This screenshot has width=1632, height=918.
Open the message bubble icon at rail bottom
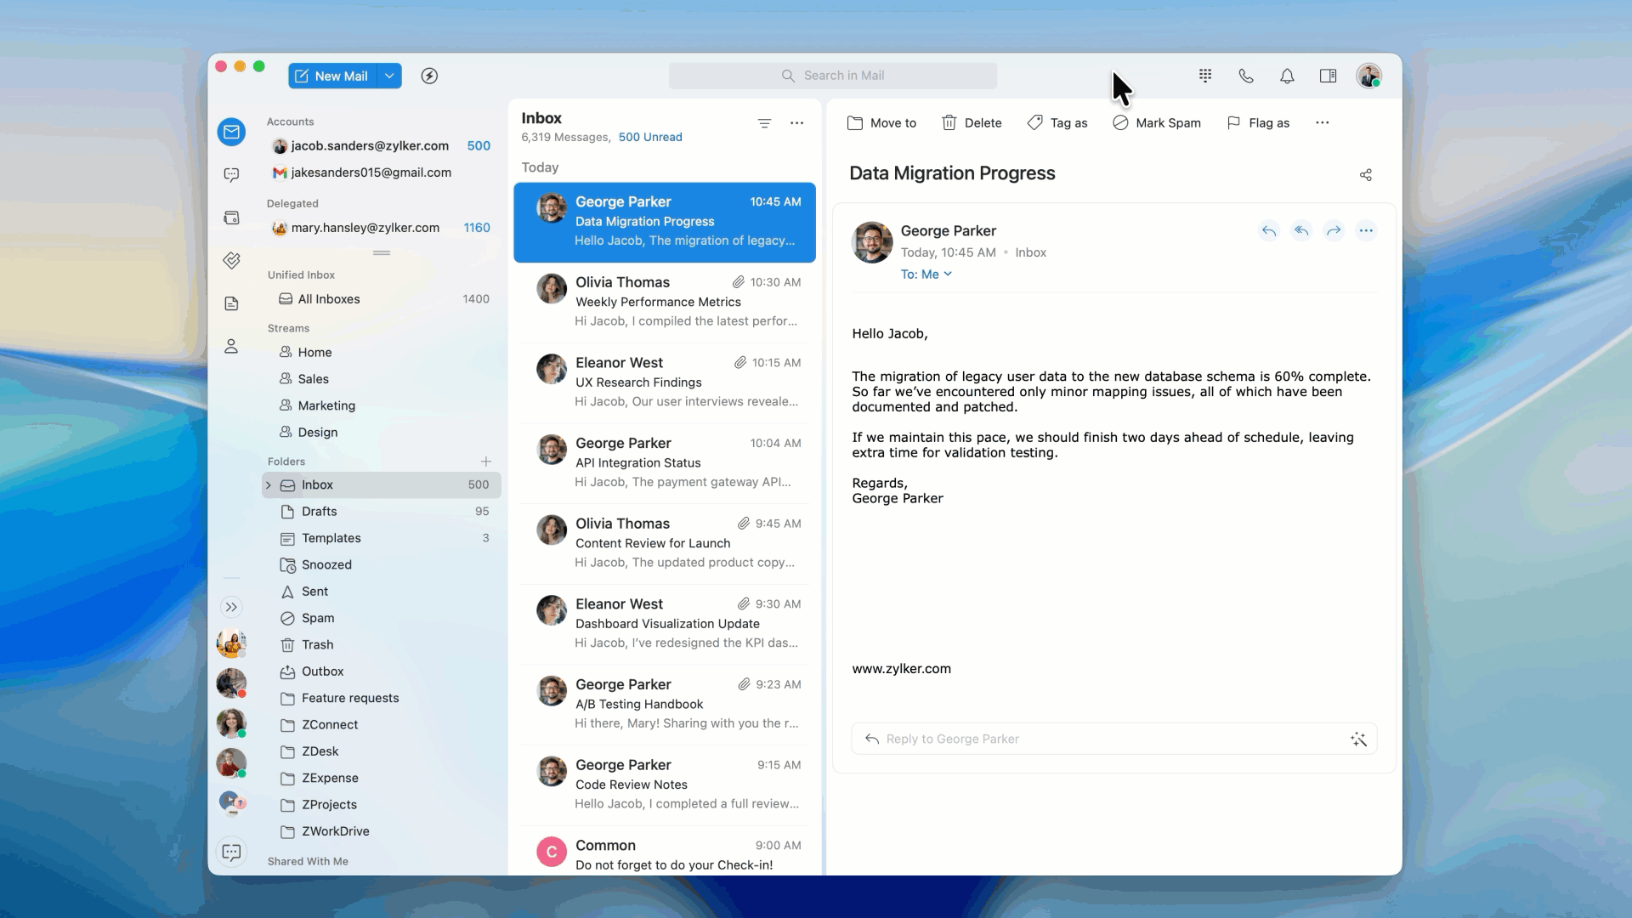(231, 852)
